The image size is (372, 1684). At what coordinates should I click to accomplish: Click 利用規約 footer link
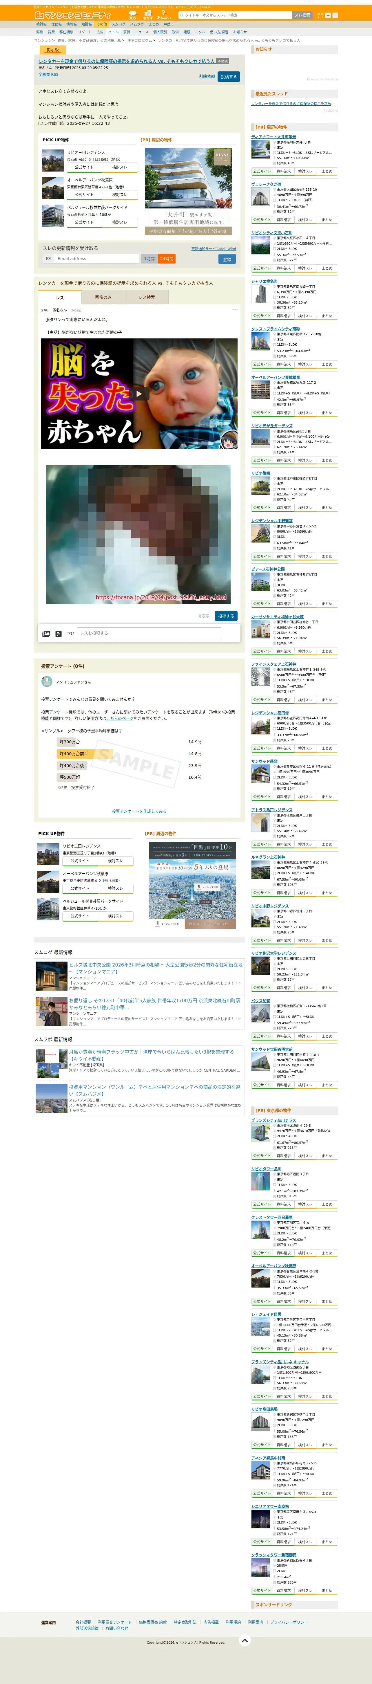pos(233,1622)
